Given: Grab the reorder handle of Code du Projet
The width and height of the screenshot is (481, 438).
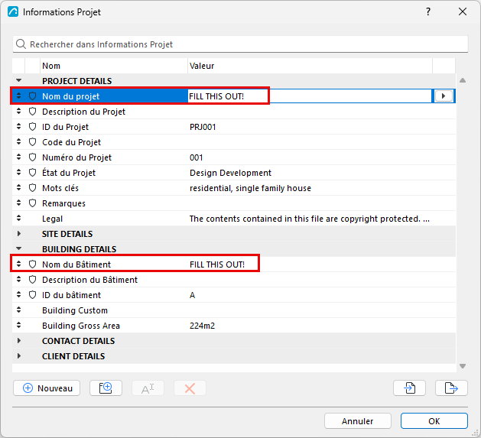Looking at the screenshot, I should [18, 141].
